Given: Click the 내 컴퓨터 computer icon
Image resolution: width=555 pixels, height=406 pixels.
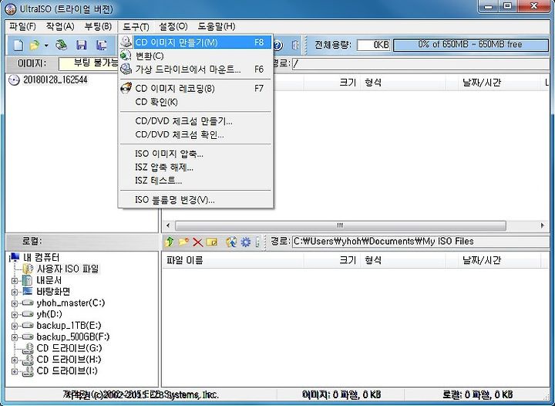Looking at the screenshot, I should (15, 257).
